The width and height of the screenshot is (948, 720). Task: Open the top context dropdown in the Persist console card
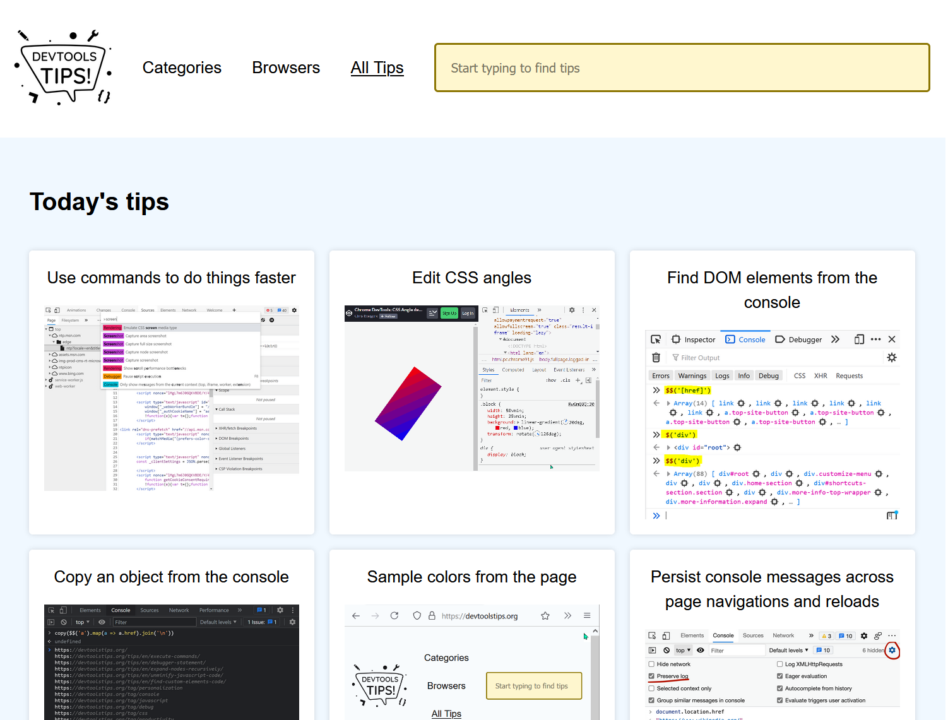pos(683,651)
